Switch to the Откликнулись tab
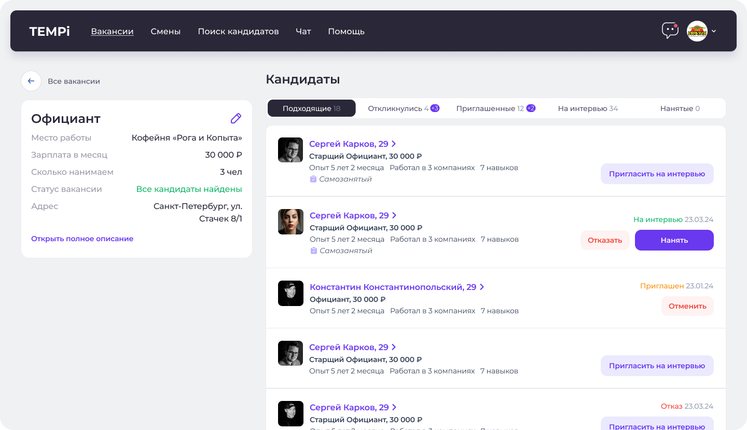The height and width of the screenshot is (430, 747). point(404,108)
